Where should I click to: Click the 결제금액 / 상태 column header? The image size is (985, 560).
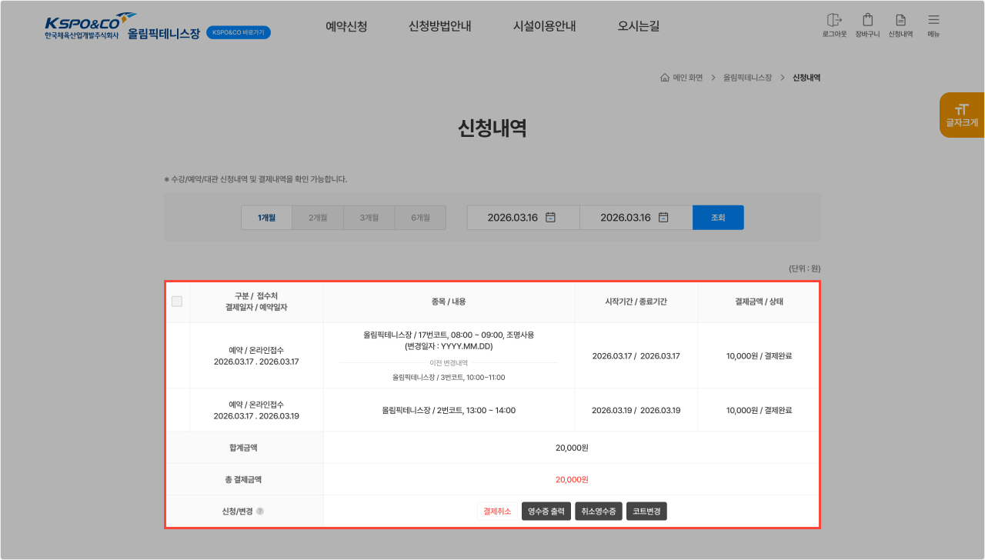(x=759, y=302)
